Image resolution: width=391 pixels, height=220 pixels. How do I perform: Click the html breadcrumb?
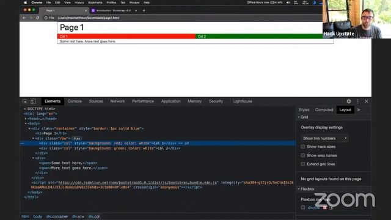tap(26, 216)
